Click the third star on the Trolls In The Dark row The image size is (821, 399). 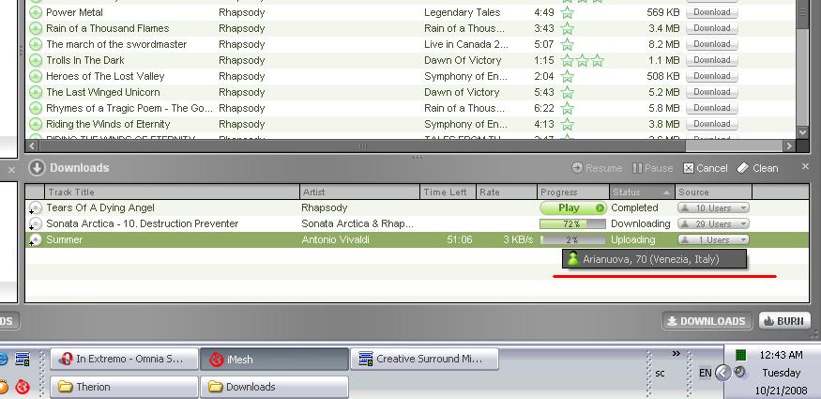coord(598,60)
